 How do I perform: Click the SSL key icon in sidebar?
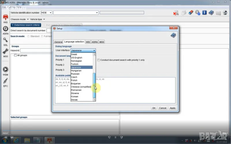(x=5, y=41)
